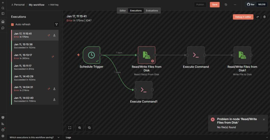Open workflow history clock icon

[x=226, y=4]
